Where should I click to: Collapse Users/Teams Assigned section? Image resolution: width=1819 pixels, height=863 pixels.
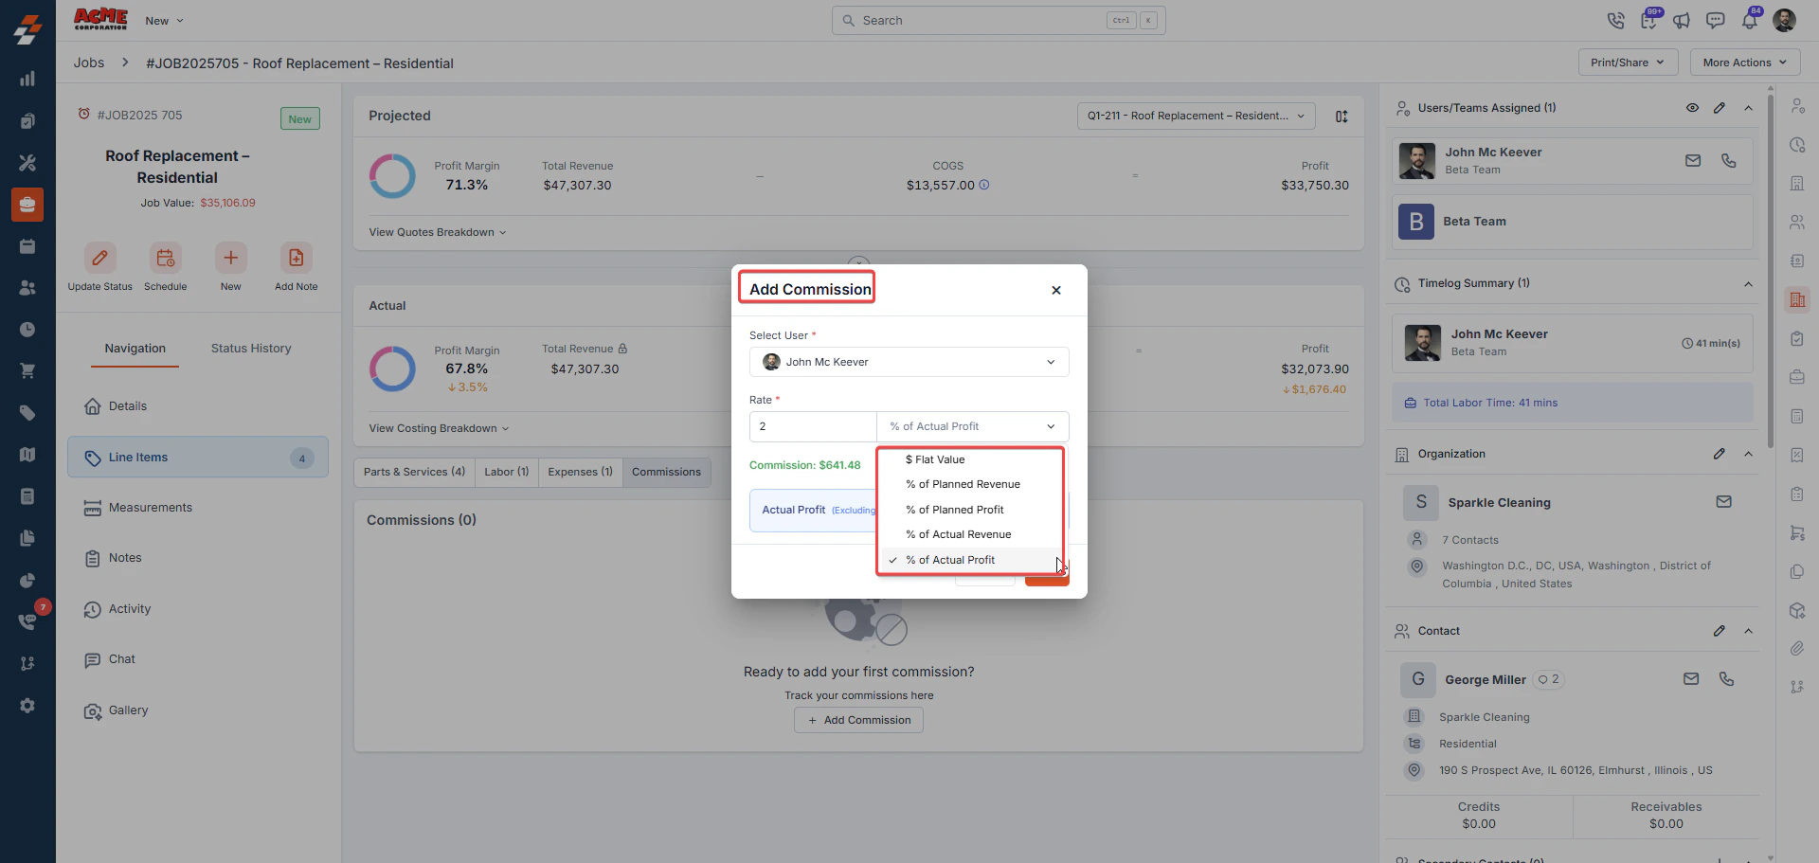point(1748,108)
